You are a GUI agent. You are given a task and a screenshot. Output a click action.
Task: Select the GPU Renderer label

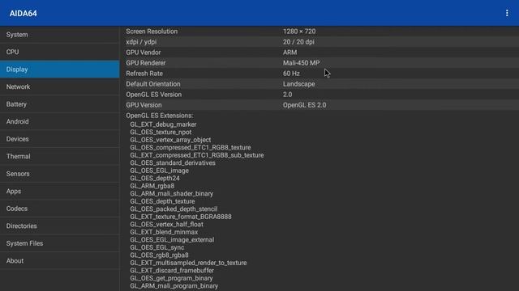(146, 63)
